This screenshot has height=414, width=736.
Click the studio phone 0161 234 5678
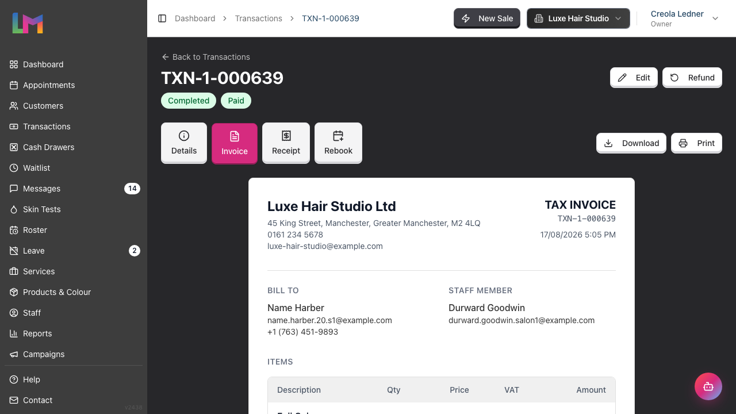coord(295,235)
